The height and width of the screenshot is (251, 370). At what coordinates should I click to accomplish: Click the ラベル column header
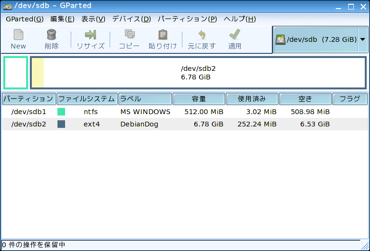click(x=145, y=99)
